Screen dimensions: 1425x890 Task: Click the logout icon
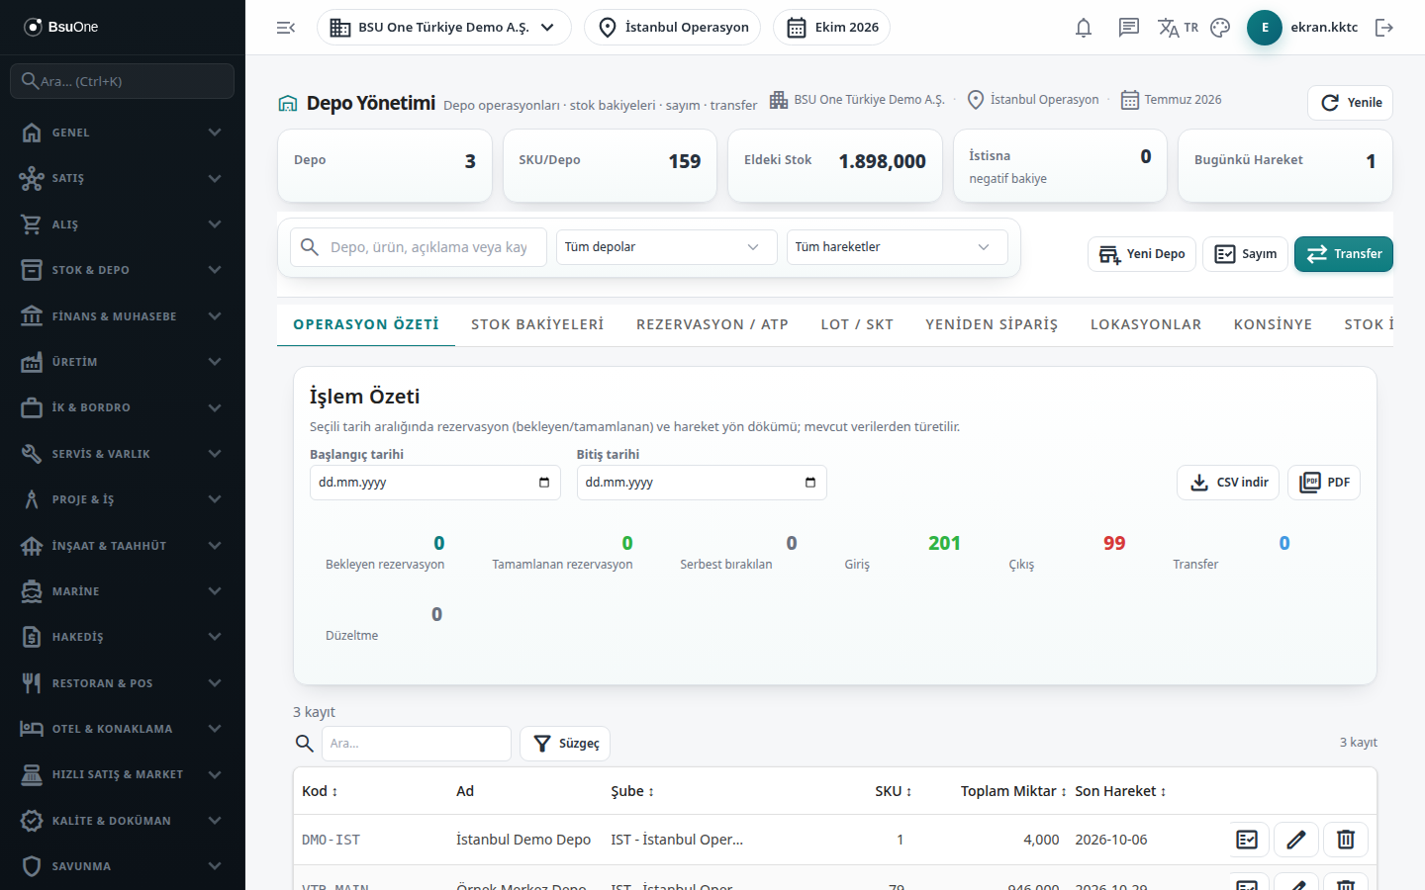pyautogui.click(x=1384, y=28)
